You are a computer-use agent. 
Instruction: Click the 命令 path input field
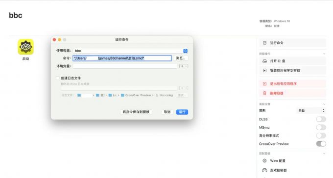point(122,58)
